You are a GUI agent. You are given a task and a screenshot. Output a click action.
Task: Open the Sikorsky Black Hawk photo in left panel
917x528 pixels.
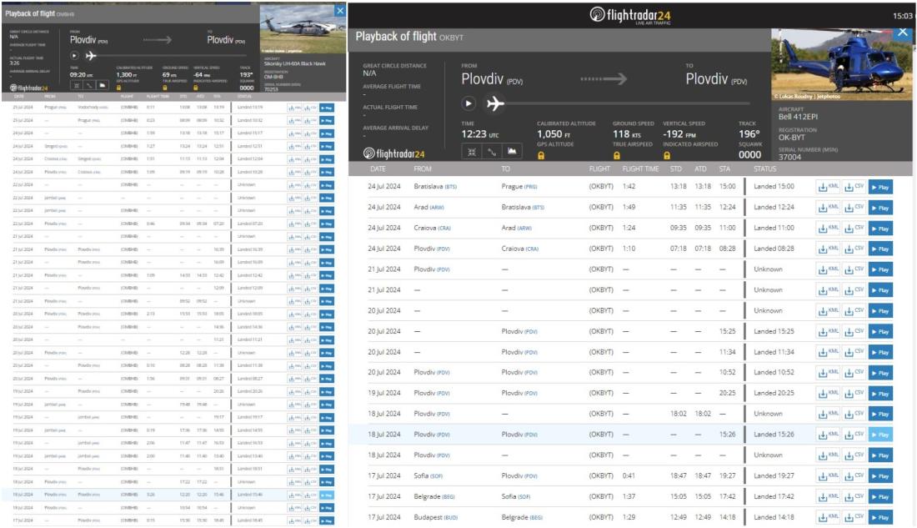[x=303, y=29]
